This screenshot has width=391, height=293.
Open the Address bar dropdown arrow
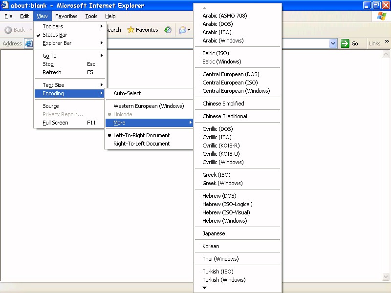click(333, 43)
